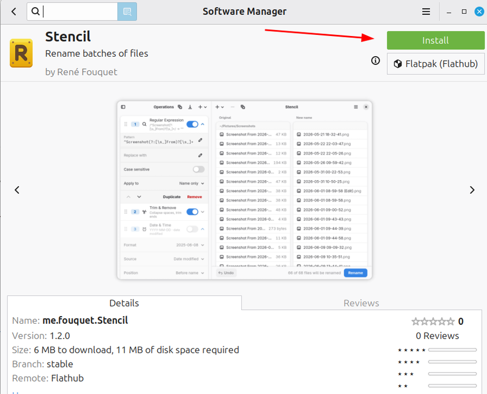Image resolution: width=487 pixels, height=394 pixels.
Task: Click the remote value "Flathub"
Action: pyautogui.click(x=67, y=378)
